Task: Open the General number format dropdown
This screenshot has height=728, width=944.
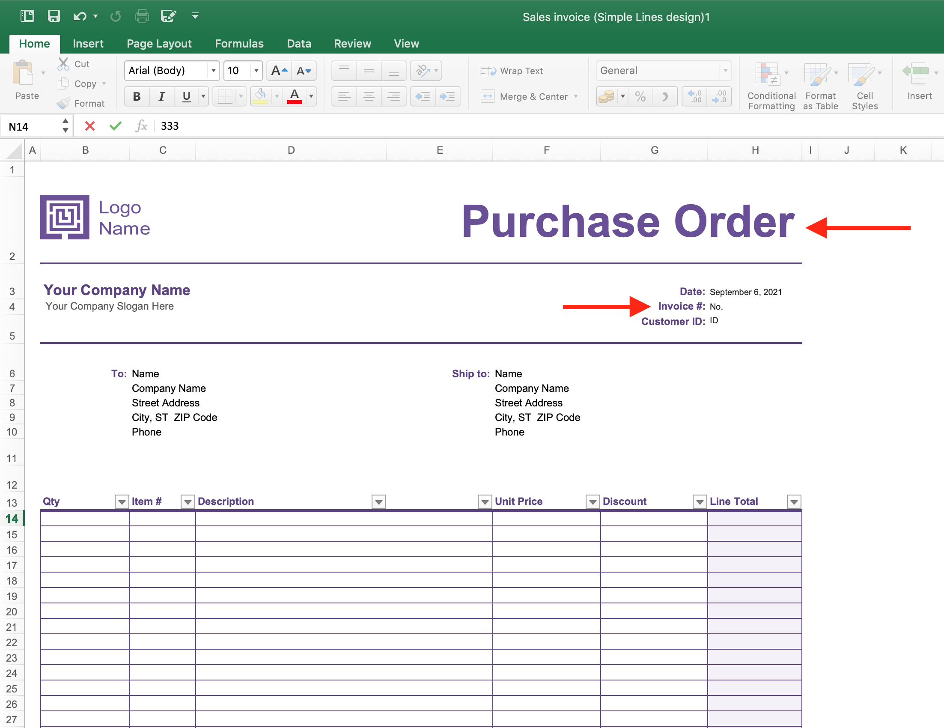Action: click(x=725, y=71)
